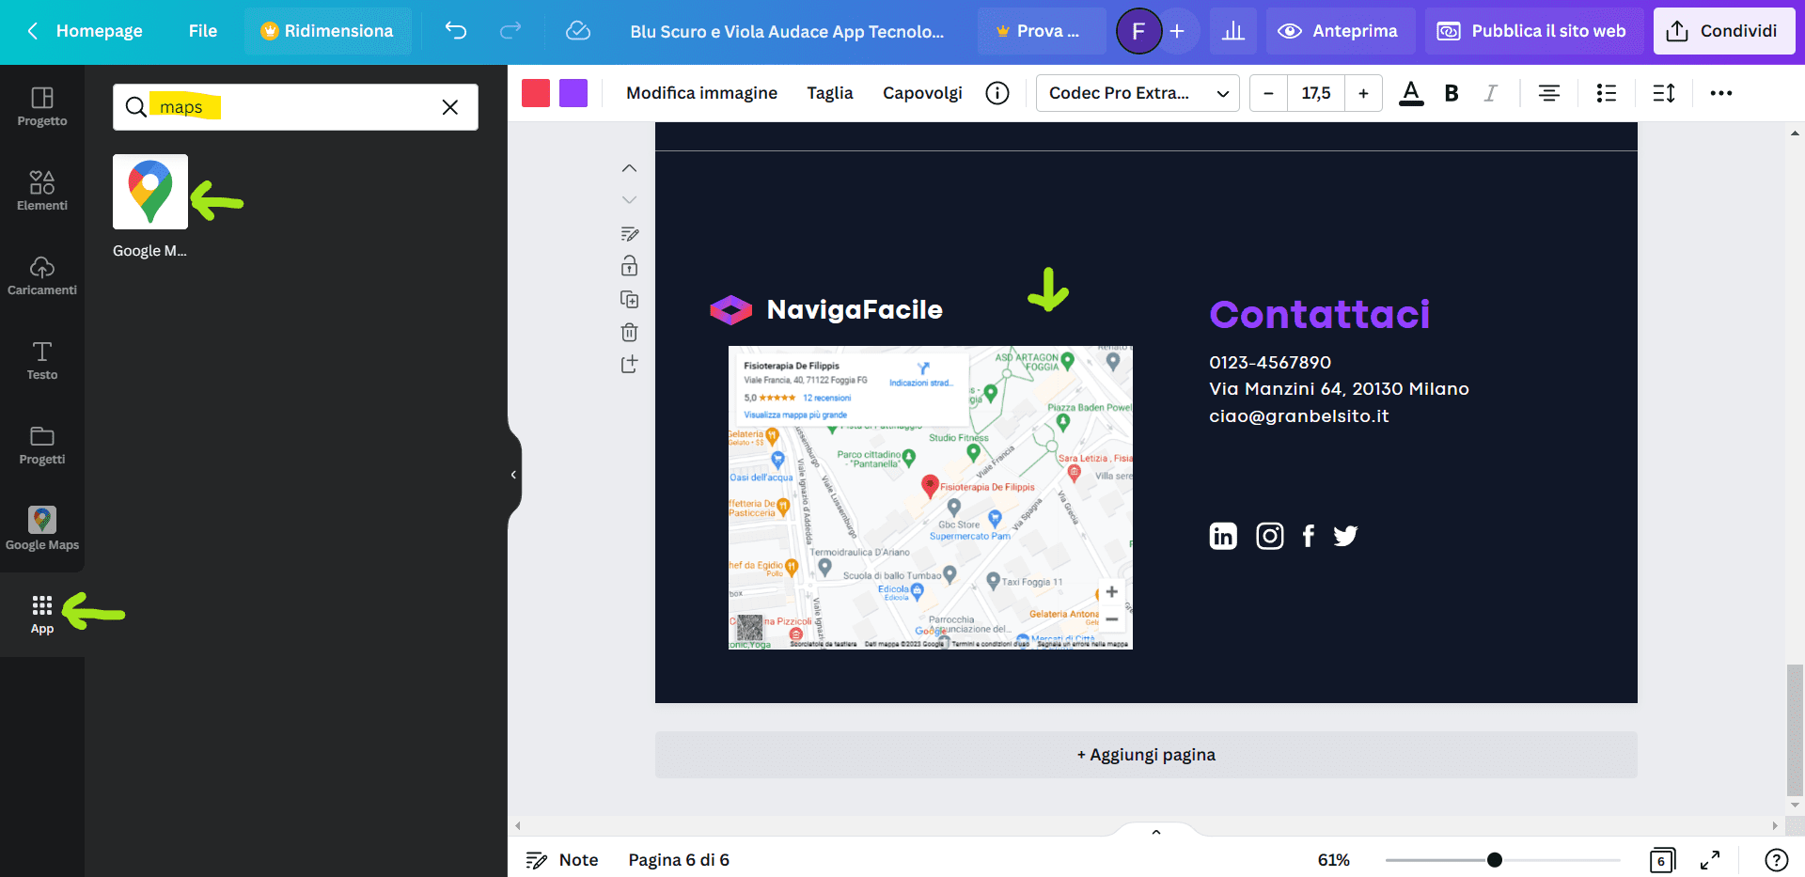1805x877 pixels.
Task: Click the 17,5 font size field
Action: (x=1316, y=93)
